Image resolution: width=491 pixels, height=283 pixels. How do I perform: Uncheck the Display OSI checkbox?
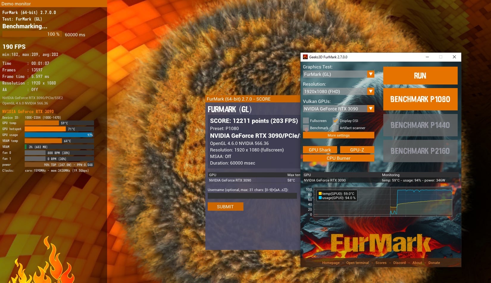coord(336,121)
